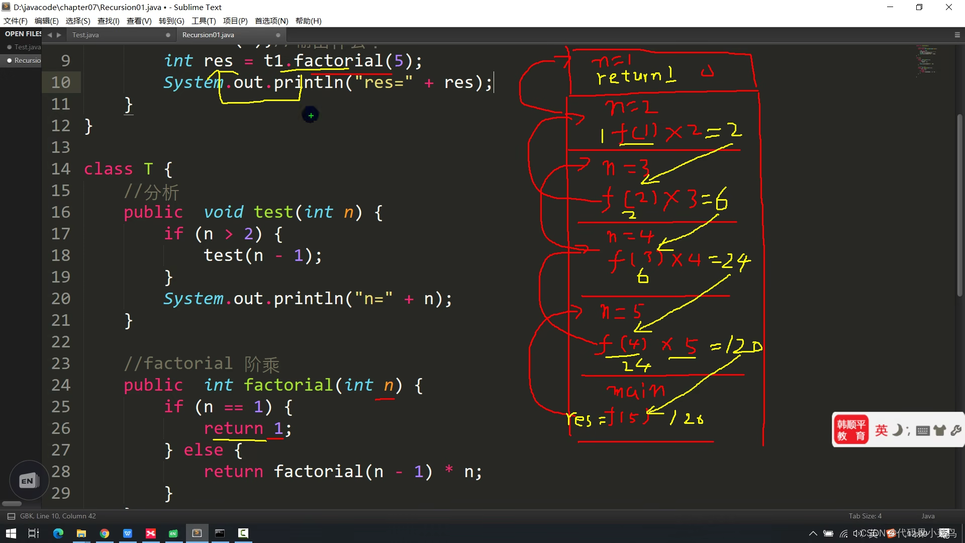Open the soft keyboard icon on IME bar

[x=922, y=431]
